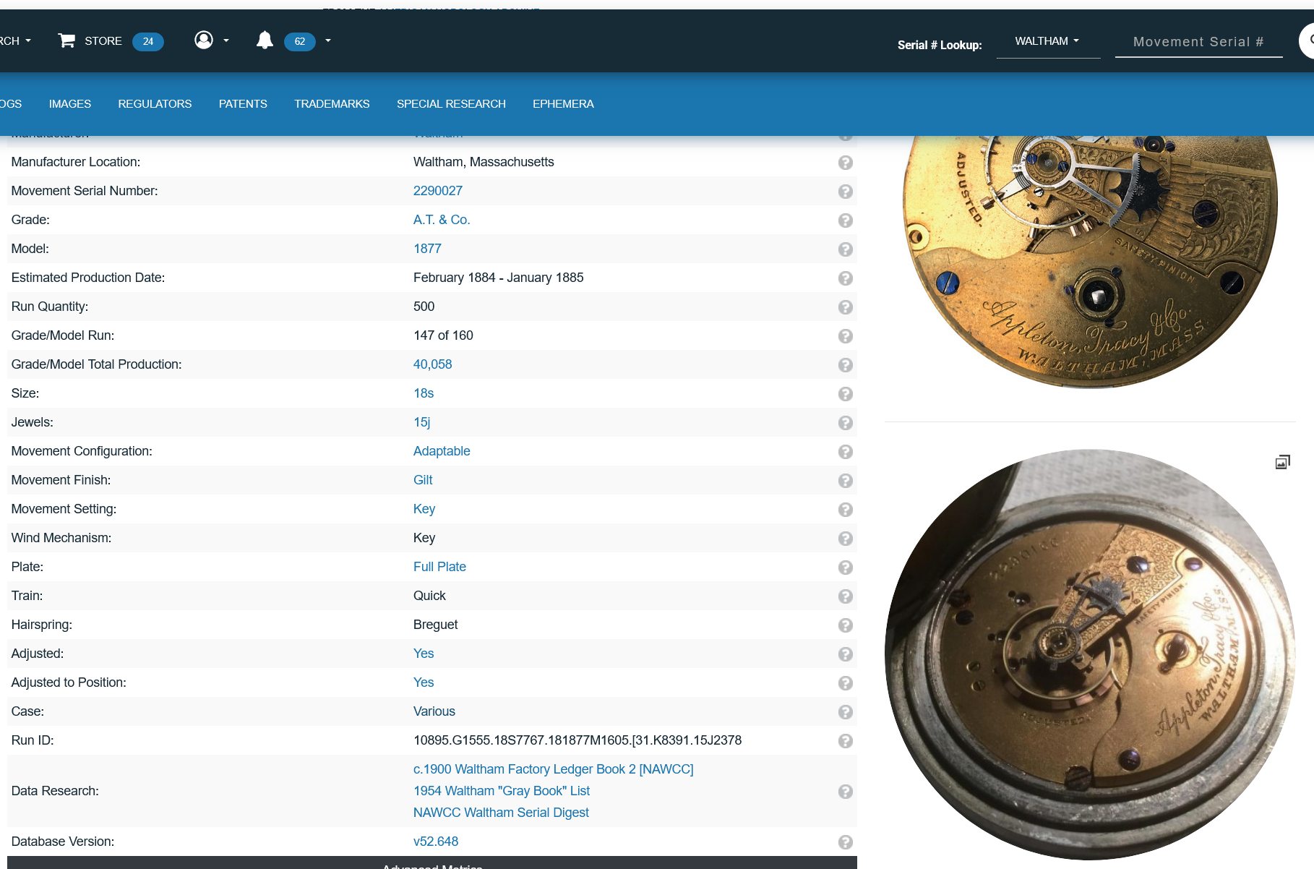
Task: Open the notifications bell icon
Action: pos(265,40)
